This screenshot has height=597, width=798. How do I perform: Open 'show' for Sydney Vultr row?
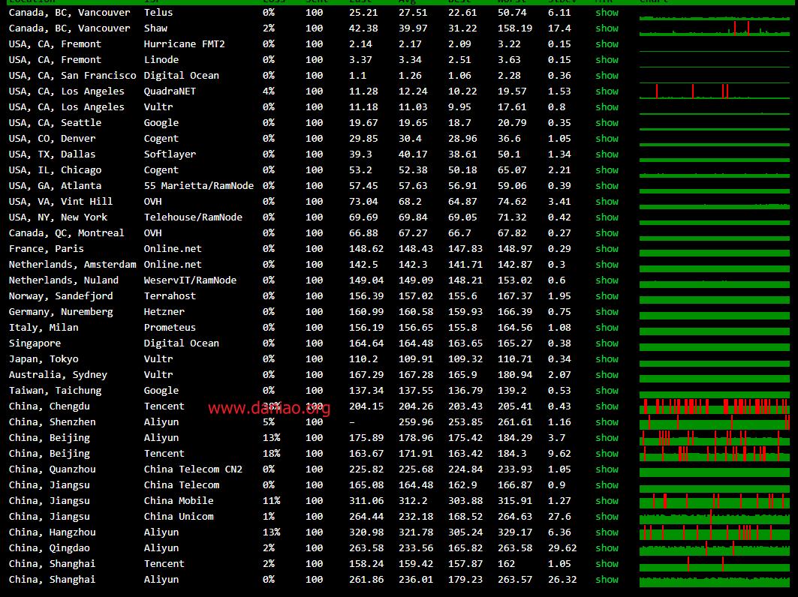tap(607, 375)
